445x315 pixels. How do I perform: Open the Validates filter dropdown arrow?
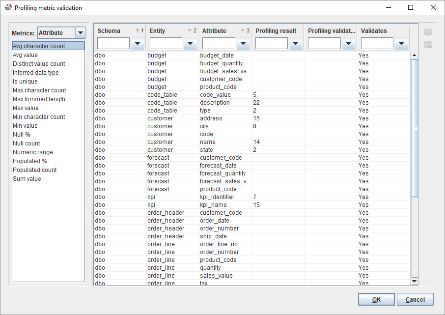coord(401,44)
